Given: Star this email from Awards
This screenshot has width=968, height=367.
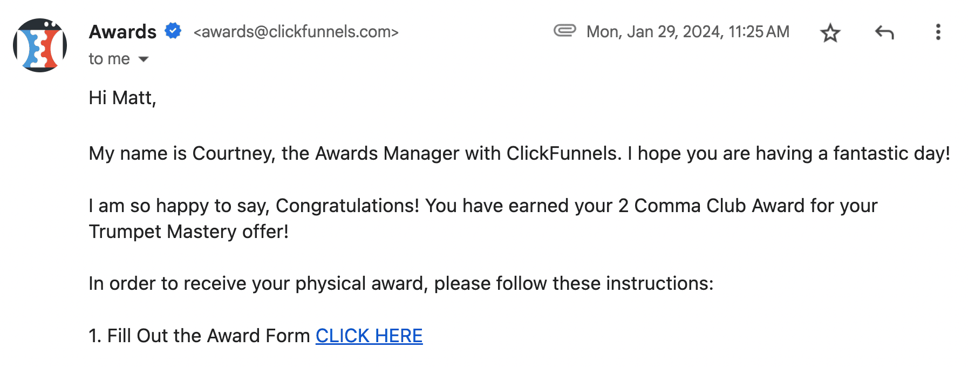Looking at the screenshot, I should (830, 33).
